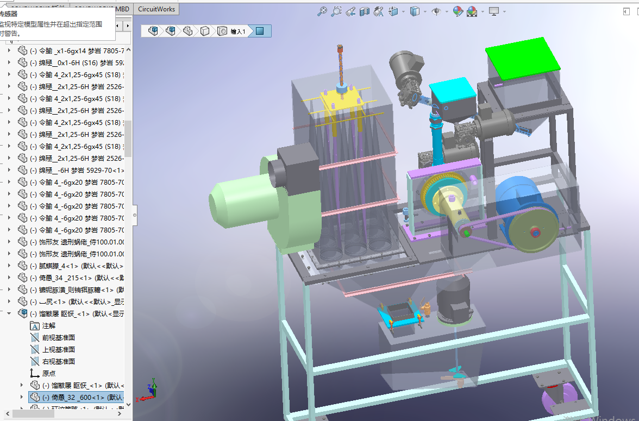
Task: Select the 上视基准面 top plane
Action: tap(59, 349)
